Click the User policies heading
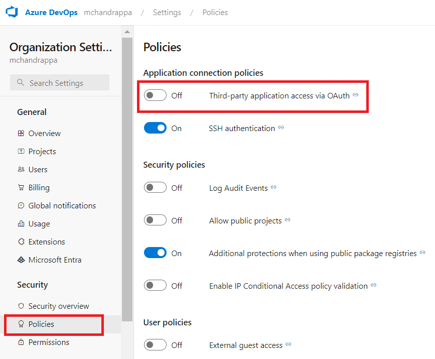 [168, 322]
